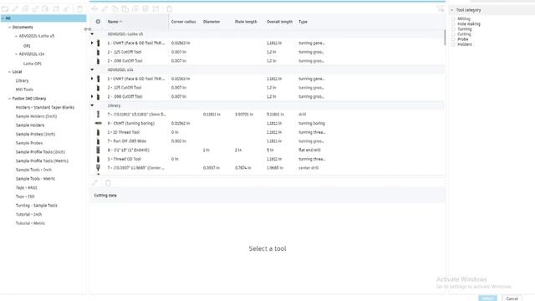Select the Holders category radio
This screenshot has width=535, height=301.
(x=453, y=44)
